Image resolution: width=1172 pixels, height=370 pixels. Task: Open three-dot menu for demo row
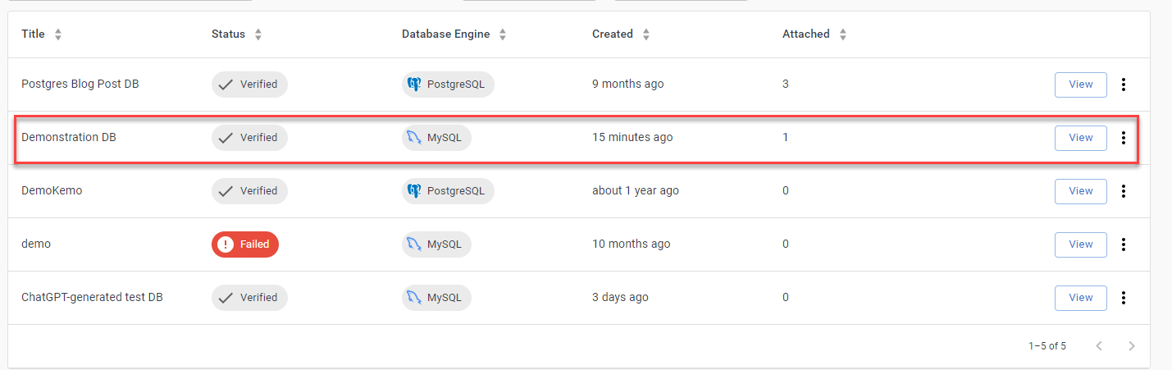(1124, 244)
